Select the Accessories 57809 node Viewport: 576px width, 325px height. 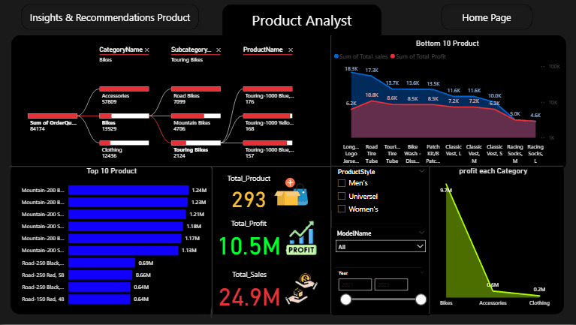click(x=124, y=89)
